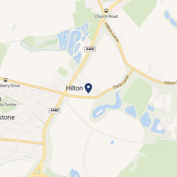Click the lower A460 road shield
Image resolution: width=177 pixels, height=177 pixels.
(54, 110)
